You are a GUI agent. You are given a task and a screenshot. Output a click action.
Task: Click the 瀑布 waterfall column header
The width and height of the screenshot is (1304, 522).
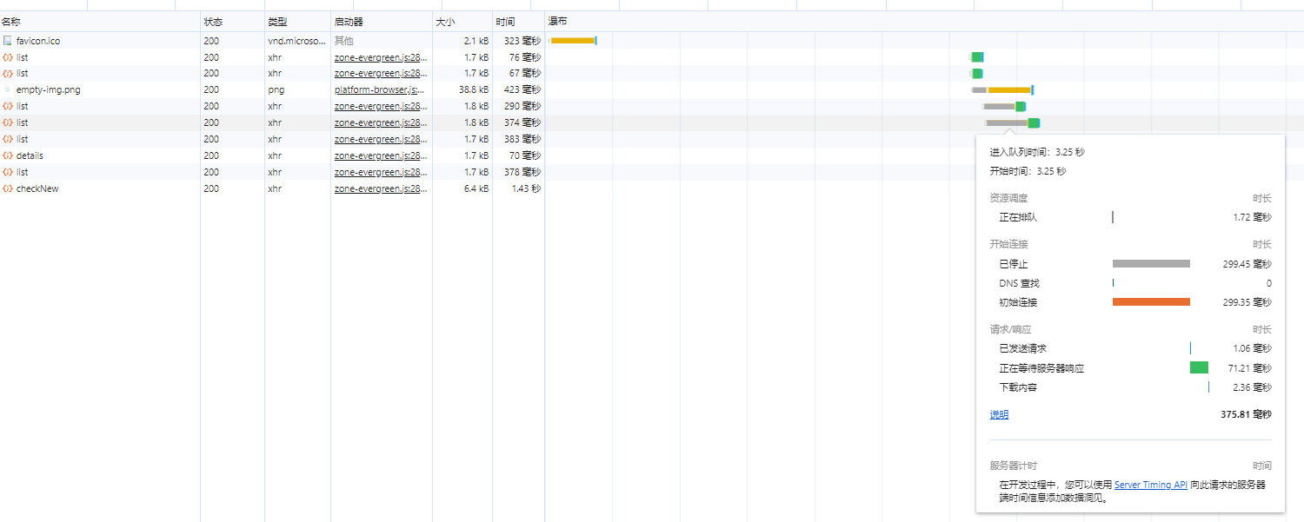point(557,21)
